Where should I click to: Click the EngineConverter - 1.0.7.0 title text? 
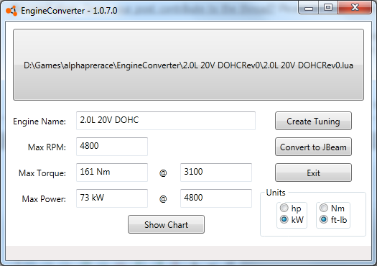(x=69, y=11)
